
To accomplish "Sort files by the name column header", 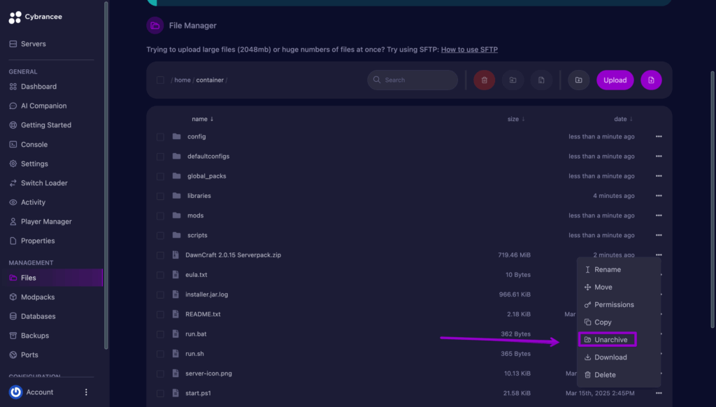I will pyautogui.click(x=202, y=120).
